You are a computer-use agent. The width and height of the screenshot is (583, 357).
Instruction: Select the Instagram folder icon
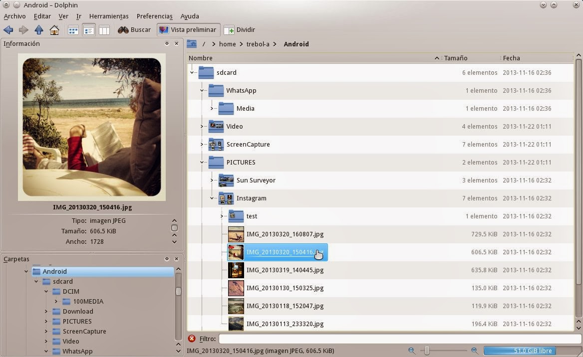coord(226,198)
